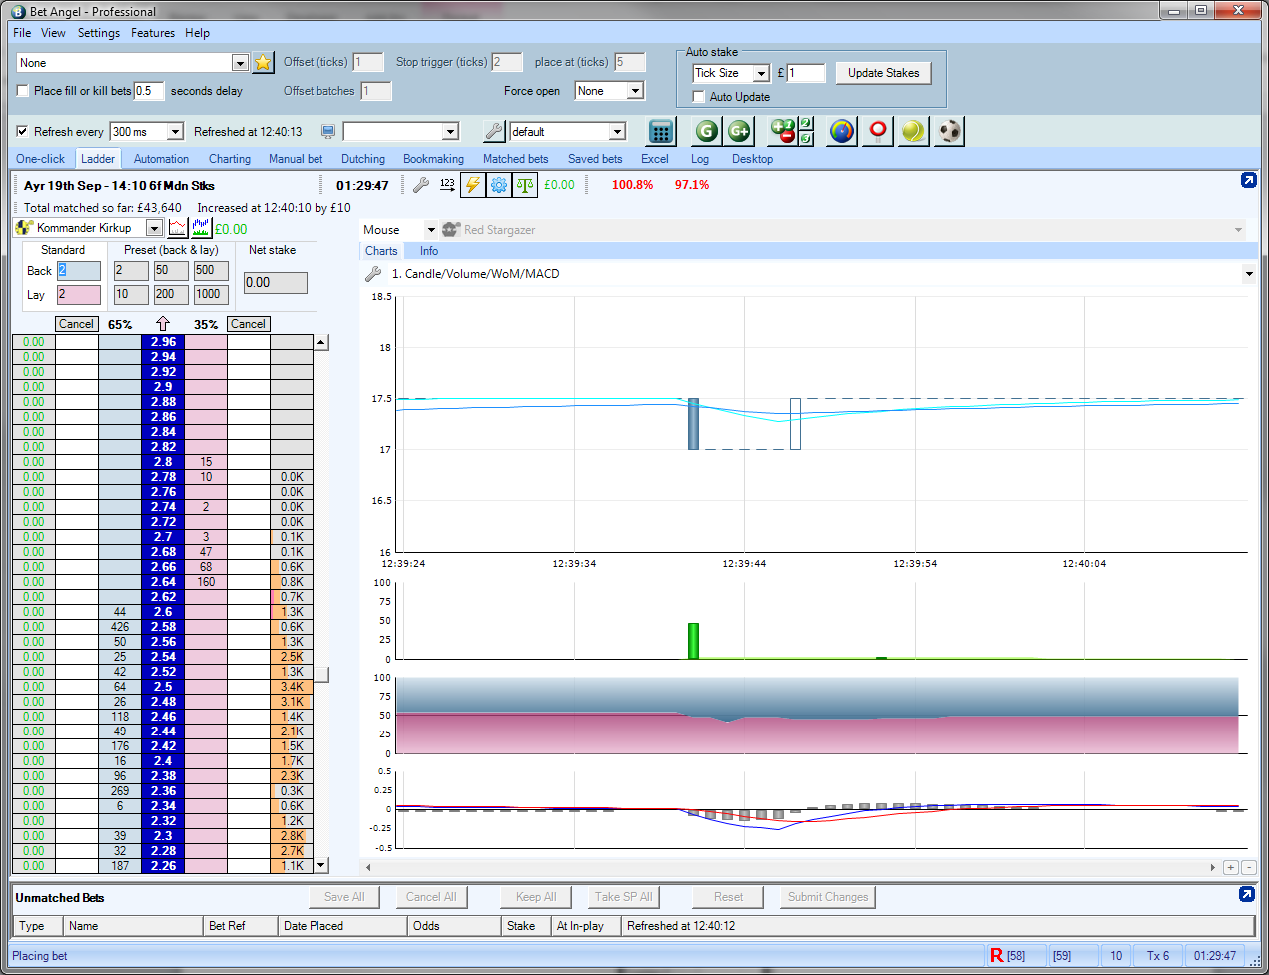The image size is (1269, 975).
Task: Click the 123 sequence arrow icon
Action: [447, 185]
